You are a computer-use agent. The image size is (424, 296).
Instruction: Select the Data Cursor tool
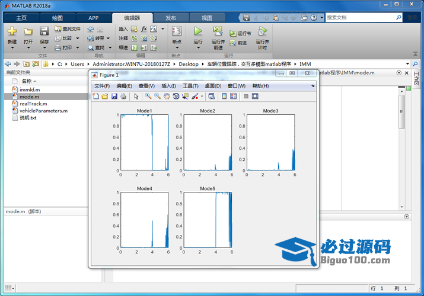tap(185, 96)
